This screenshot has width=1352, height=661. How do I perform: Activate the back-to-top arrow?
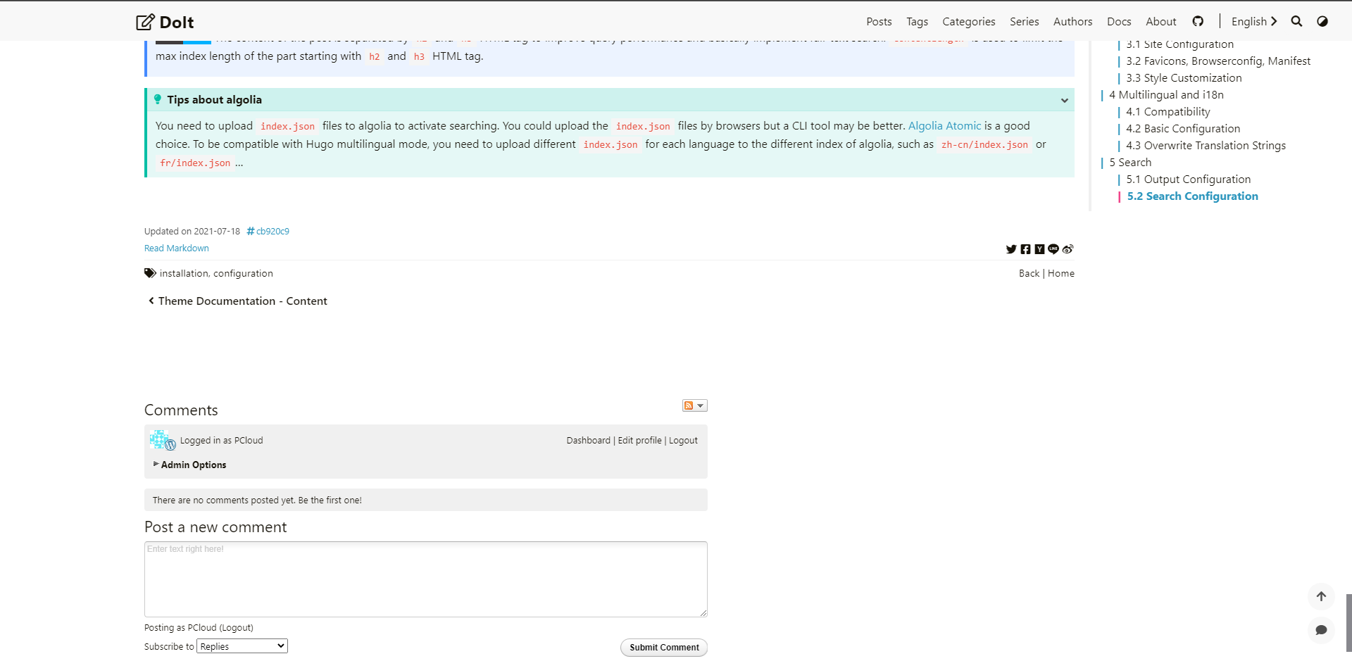coord(1322,596)
